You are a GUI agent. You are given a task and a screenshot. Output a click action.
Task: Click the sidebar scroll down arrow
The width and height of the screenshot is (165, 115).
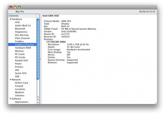[38, 102]
